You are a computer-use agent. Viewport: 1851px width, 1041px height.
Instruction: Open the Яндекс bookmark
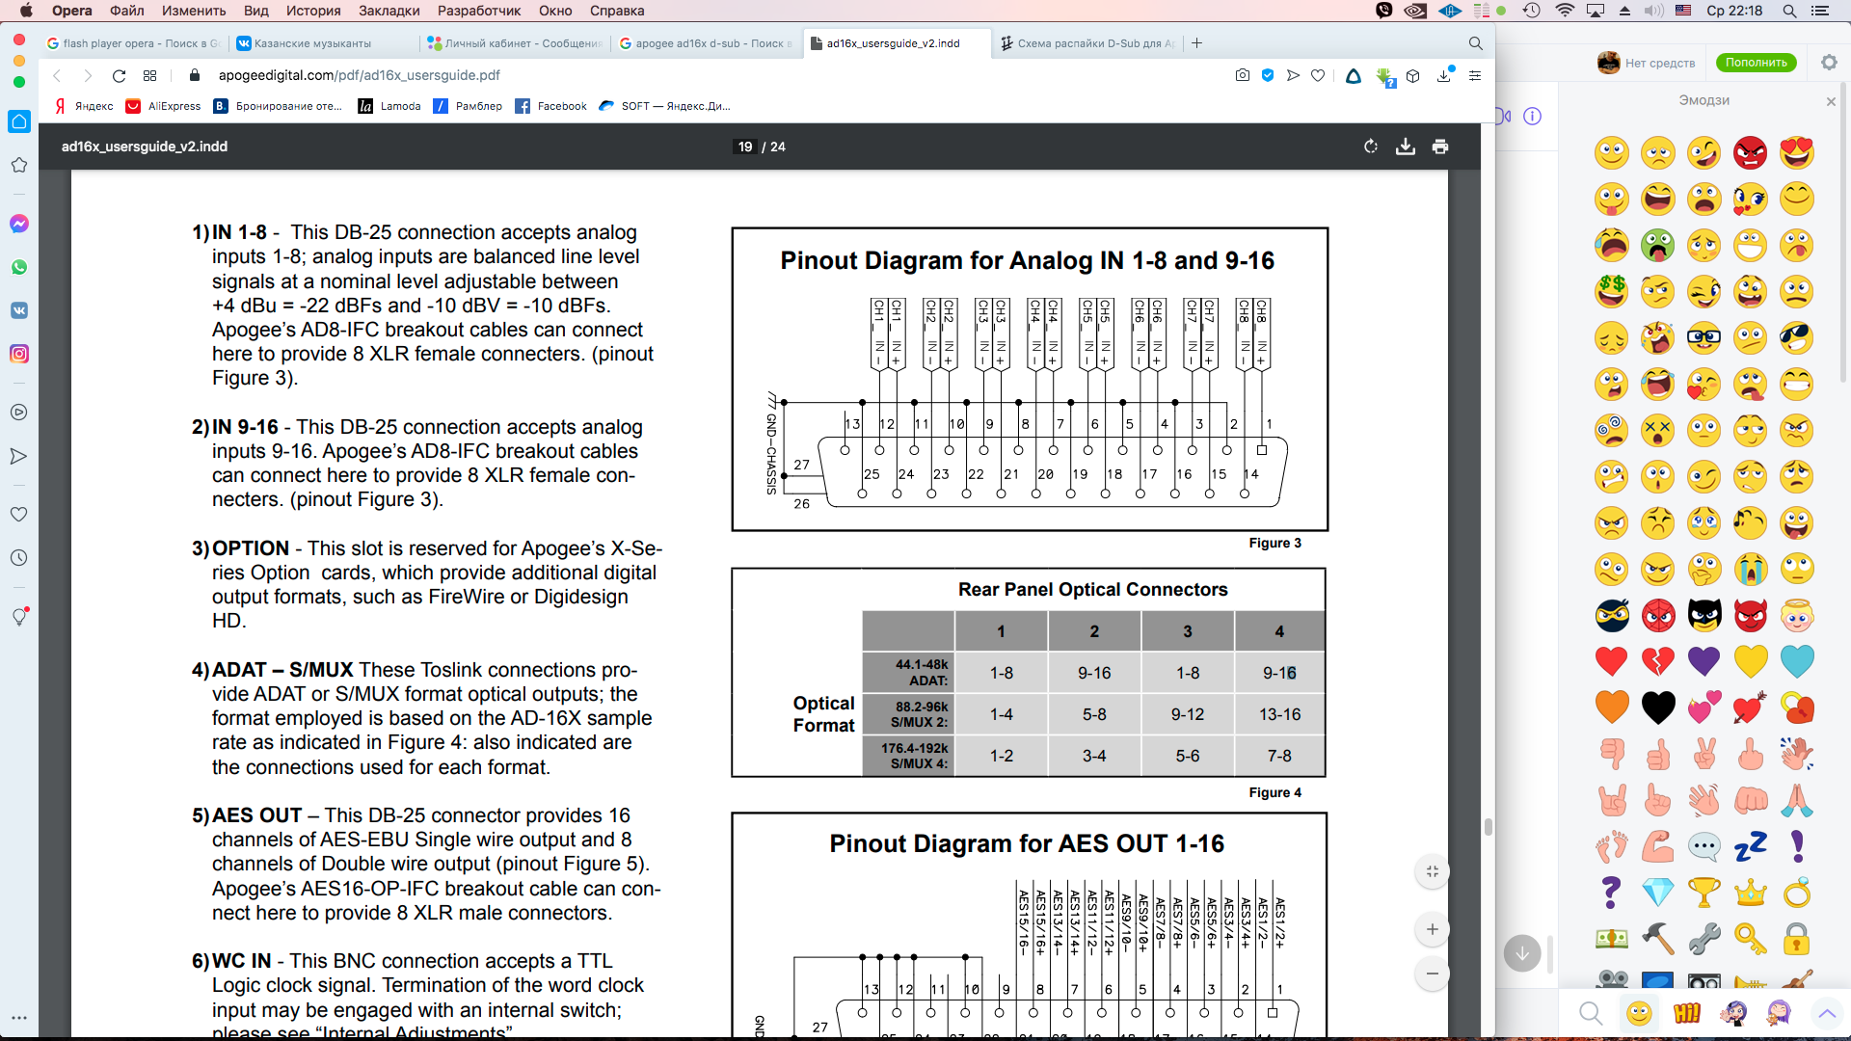pyautogui.click(x=84, y=106)
